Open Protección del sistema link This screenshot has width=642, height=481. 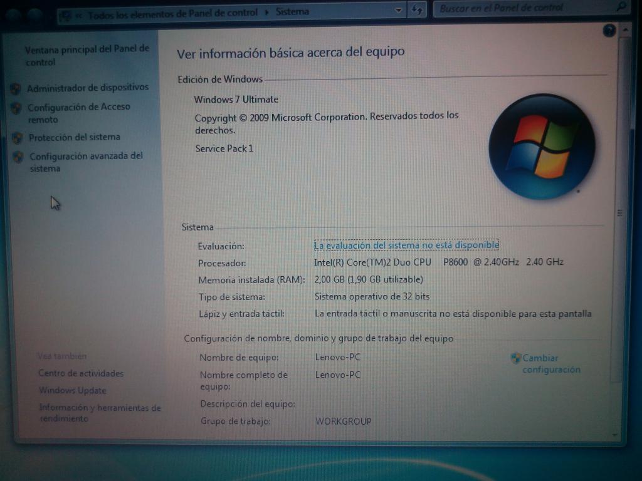pyautogui.click(x=75, y=137)
